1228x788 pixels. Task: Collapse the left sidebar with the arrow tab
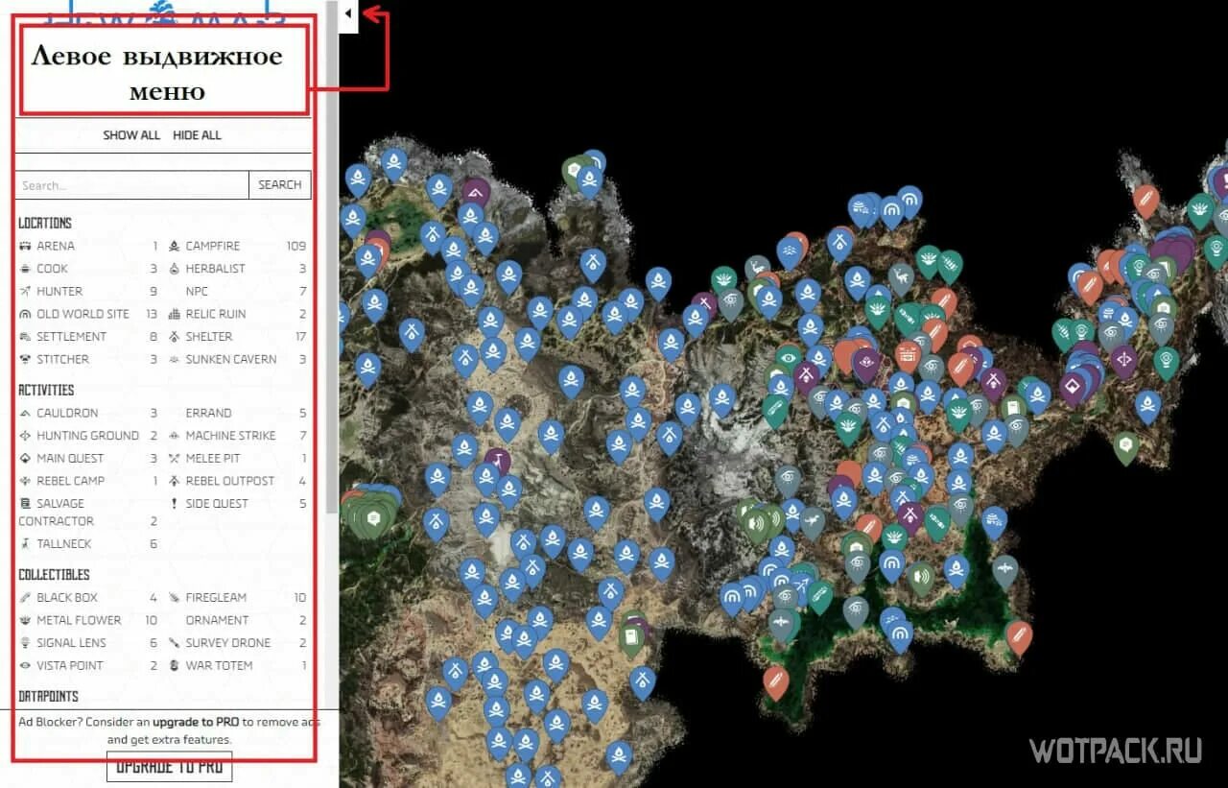[x=348, y=14]
